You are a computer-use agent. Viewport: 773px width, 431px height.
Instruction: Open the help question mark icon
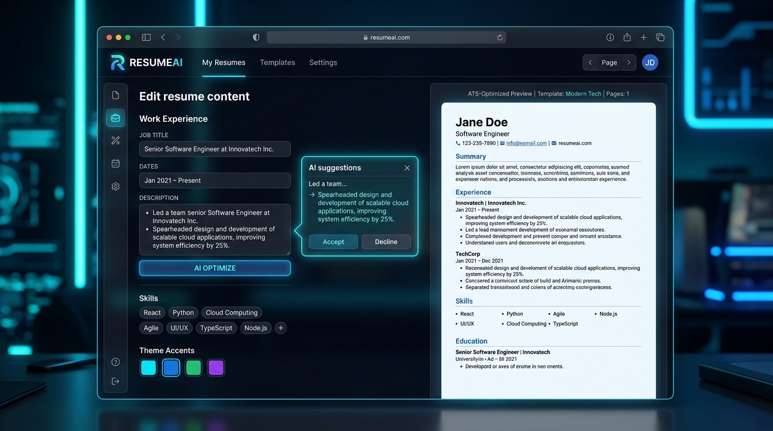115,362
